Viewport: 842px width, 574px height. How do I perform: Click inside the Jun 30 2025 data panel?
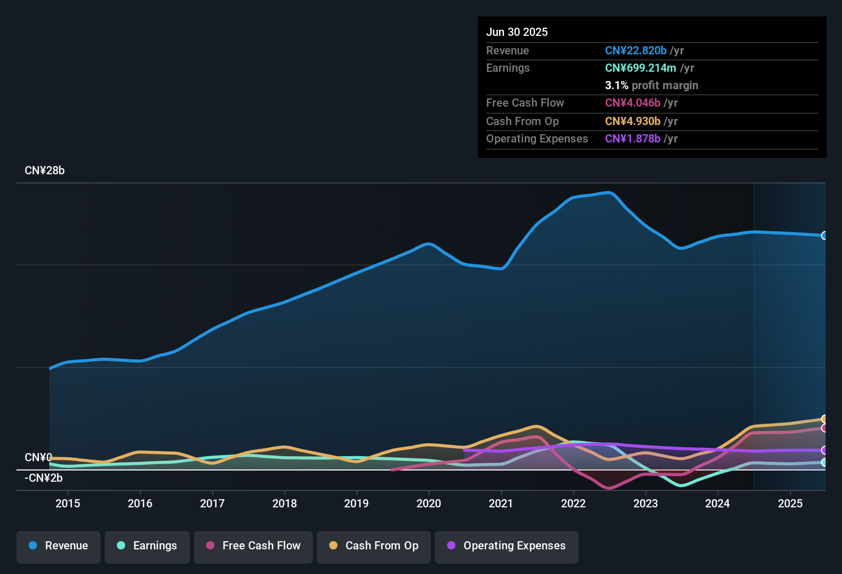coord(651,87)
